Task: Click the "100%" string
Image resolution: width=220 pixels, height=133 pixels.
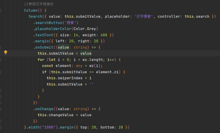Action: click(x=49, y=127)
